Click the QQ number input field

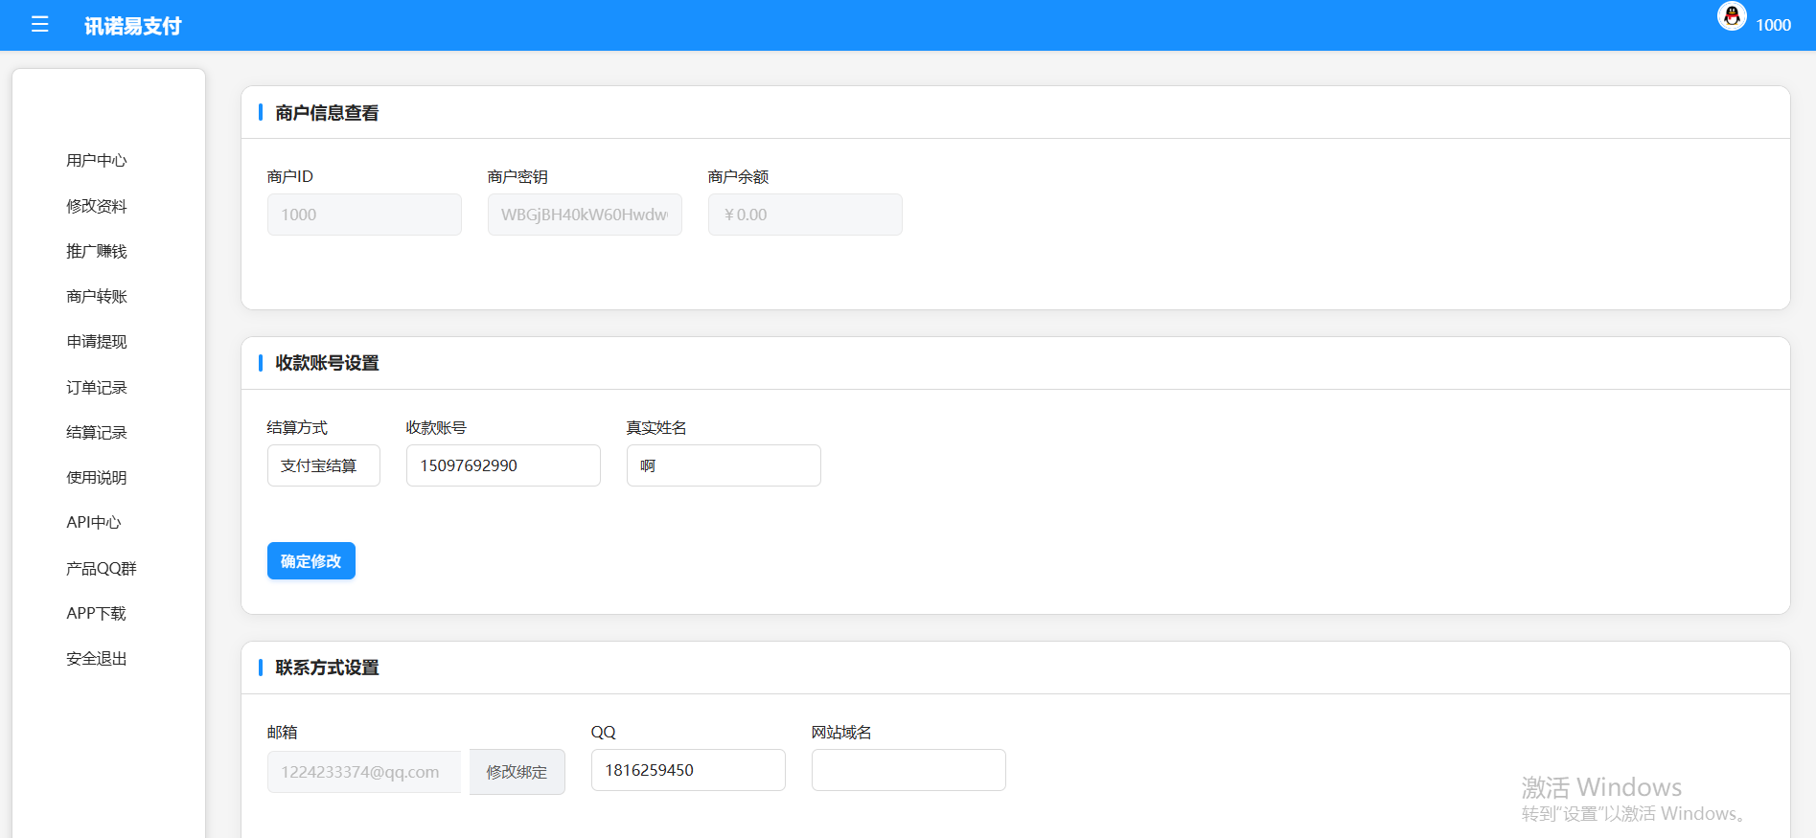pyautogui.click(x=688, y=770)
